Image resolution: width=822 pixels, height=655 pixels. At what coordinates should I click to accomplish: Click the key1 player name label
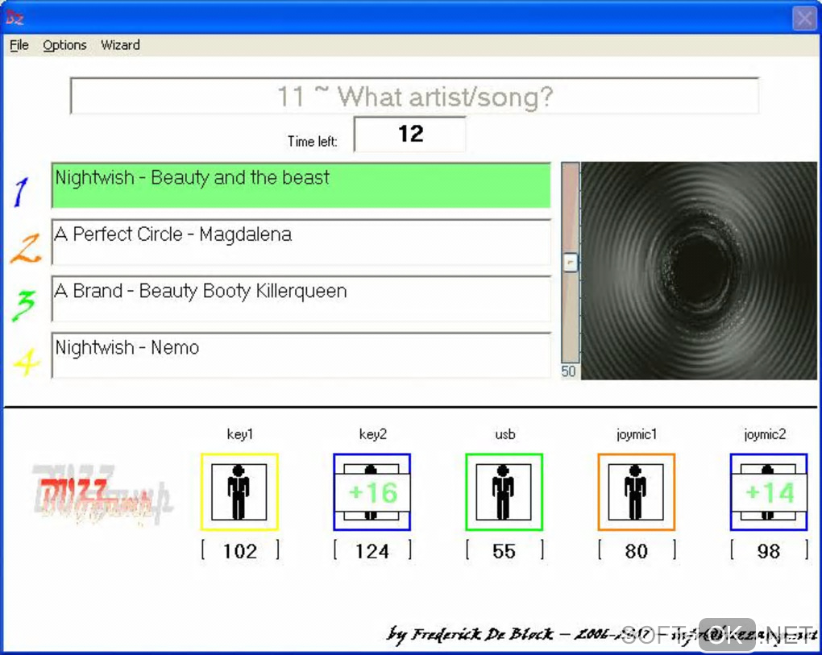tap(240, 434)
